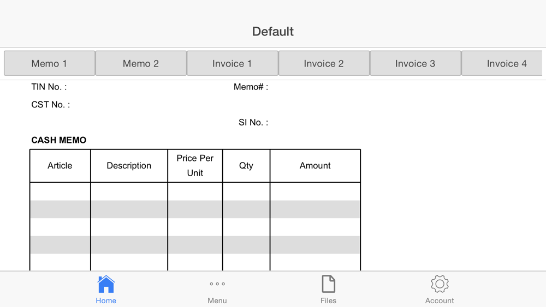Select the first empty Article cell
Image resolution: width=546 pixels, height=307 pixels.
(60, 191)
